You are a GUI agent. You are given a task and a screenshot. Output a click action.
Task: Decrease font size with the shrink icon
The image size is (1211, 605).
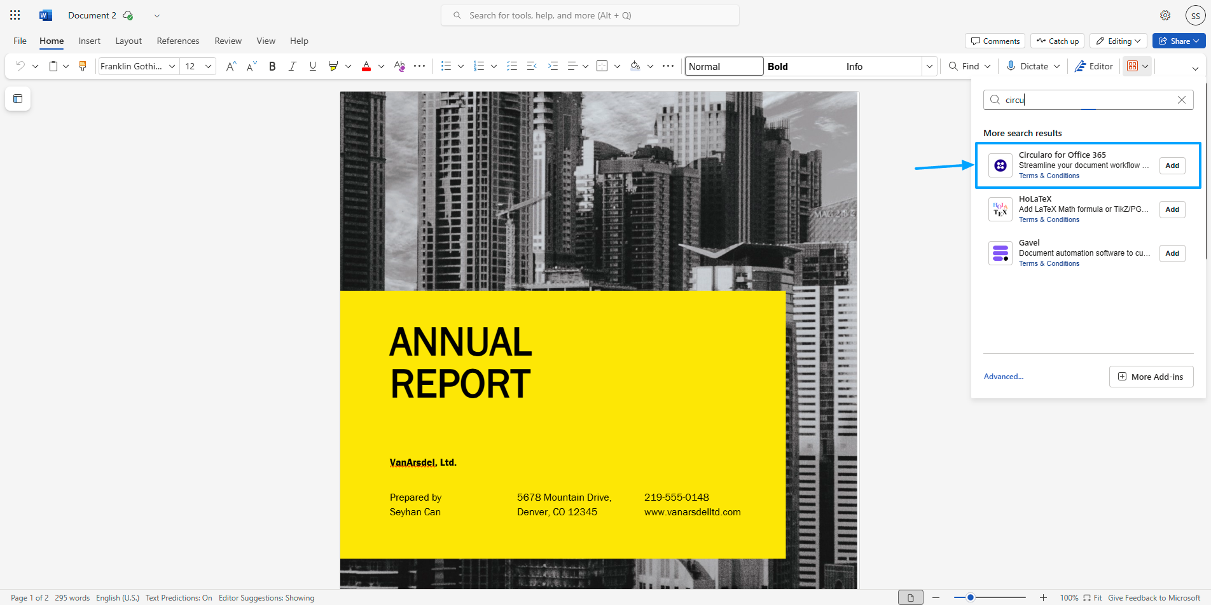250,66
